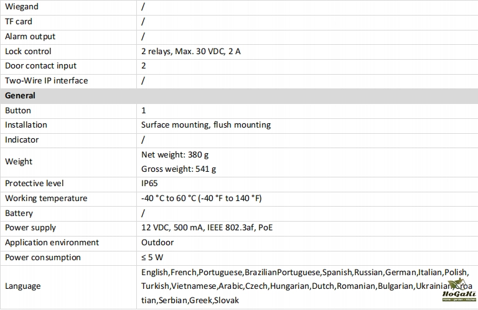The width and height of the screenshot is (478, 310).
Task: Click the Surface mounting, flush mounting text
Action: pos(205,125)
